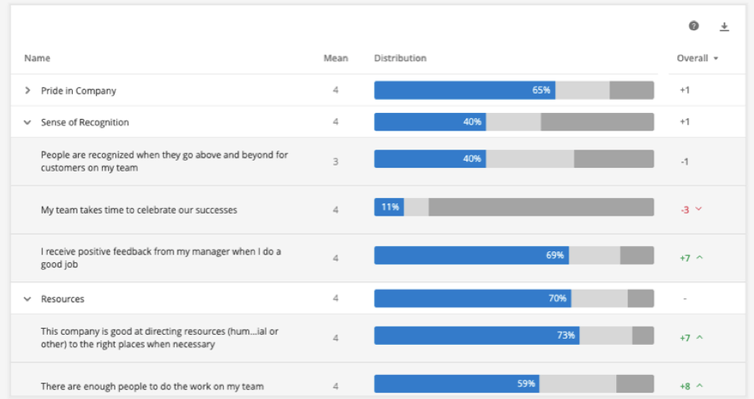Click the download icon

pyautogui.click(x=725, y=26)
